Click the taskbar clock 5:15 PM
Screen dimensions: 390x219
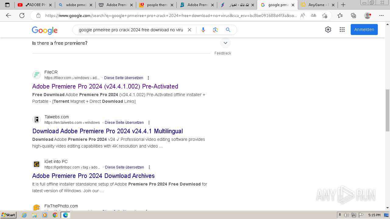tap(374, 215)
